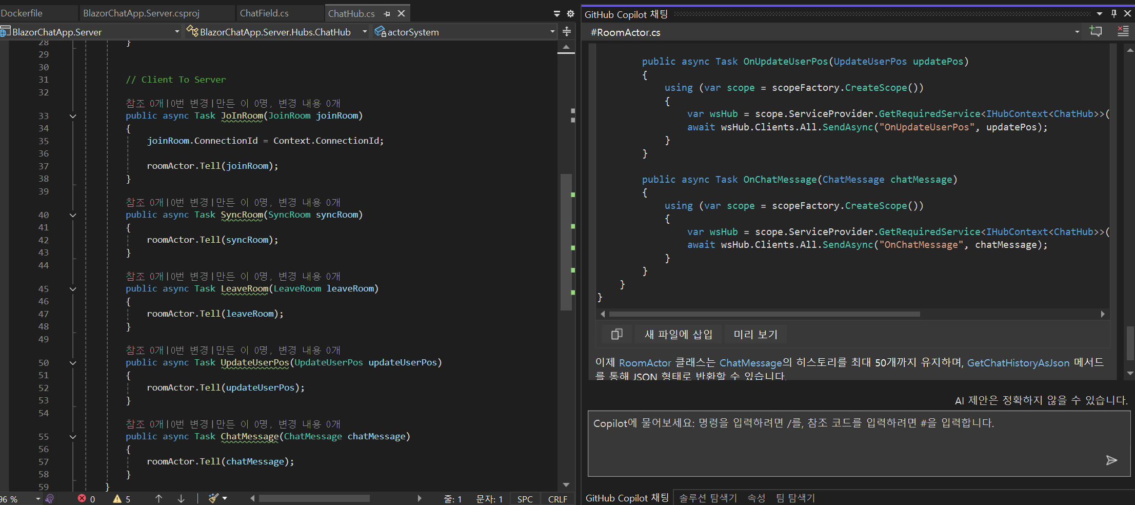This screenshot has height=505, width=1135.
Task: Click the warning count indicator showing 5
Action: [122, 499]
